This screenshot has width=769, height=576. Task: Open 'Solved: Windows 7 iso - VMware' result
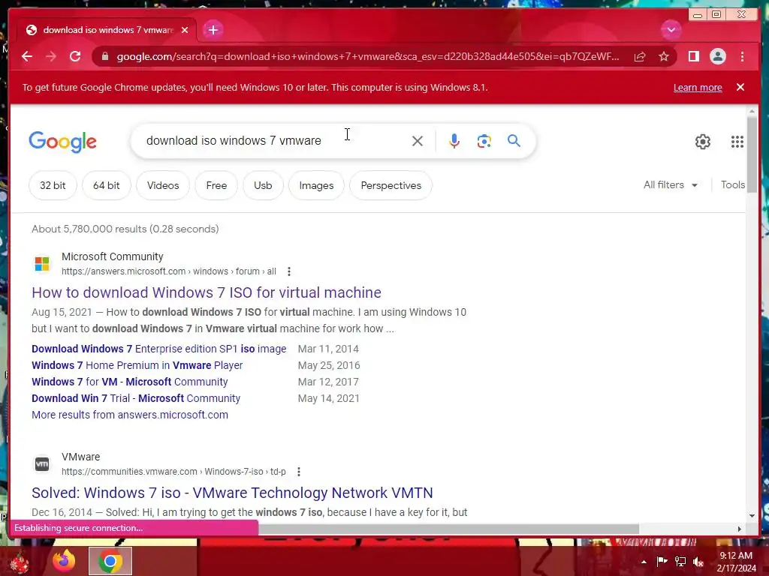233,493
